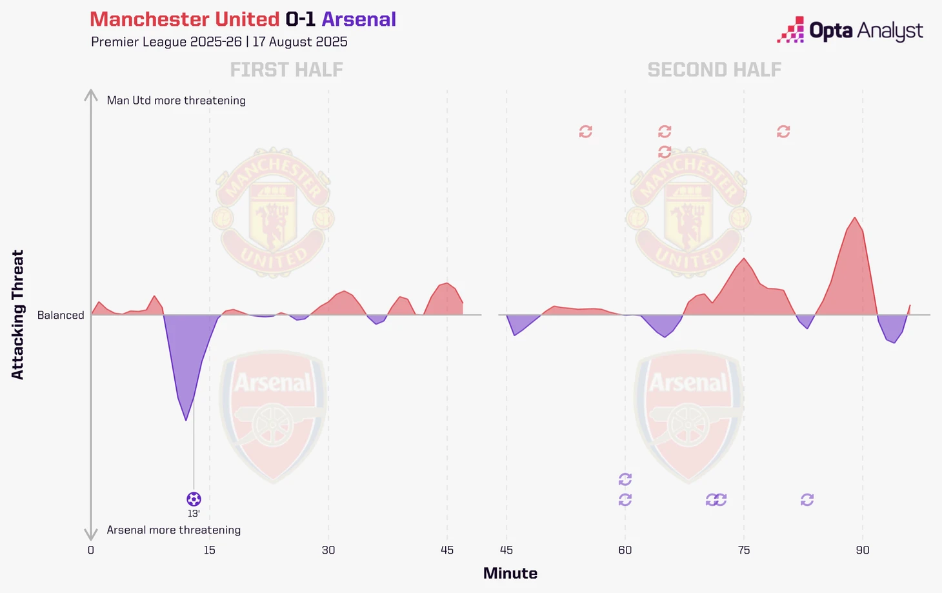Click Arsenal crest in second half panel
The image size is (942, 593).
pyautogui.click(x=688, y=417)
